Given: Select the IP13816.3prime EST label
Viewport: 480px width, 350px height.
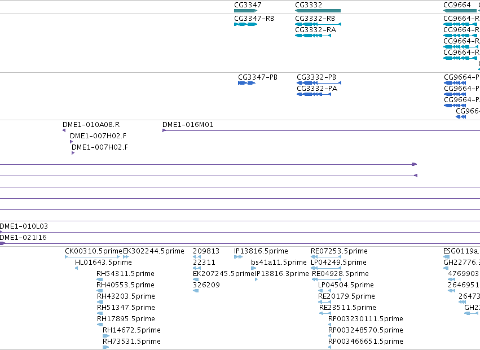Looking at the screenshot, I should tap(282, 274).
